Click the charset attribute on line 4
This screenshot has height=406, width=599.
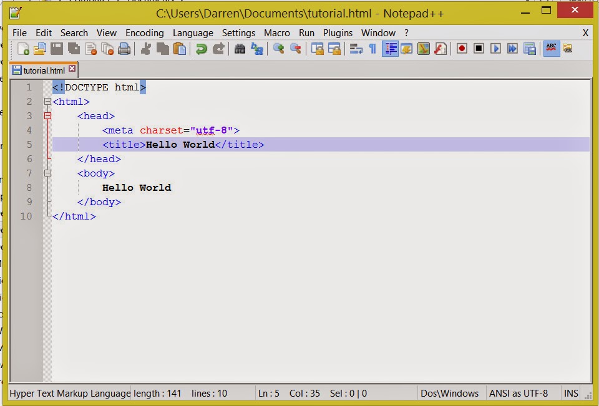(162, 130)
